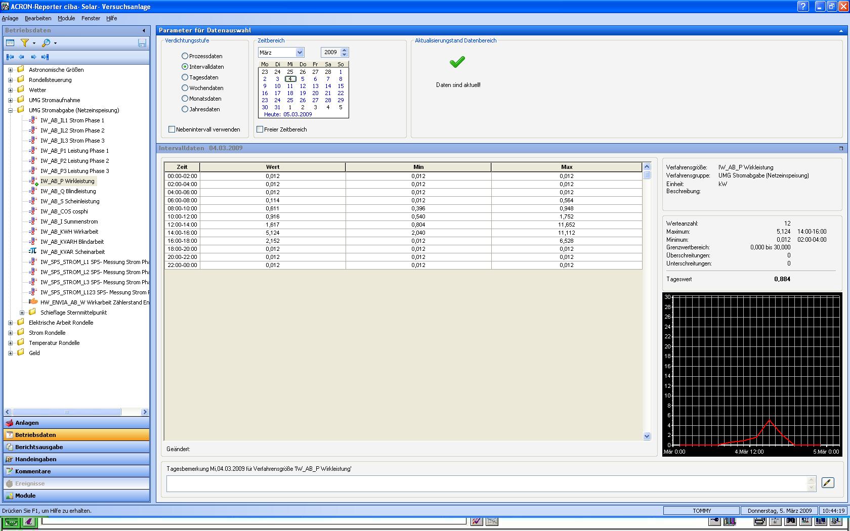Open the März month dropdown
The width and height of the screenshot is (850, 531).
pyautogui.click(x=300, y=53)
